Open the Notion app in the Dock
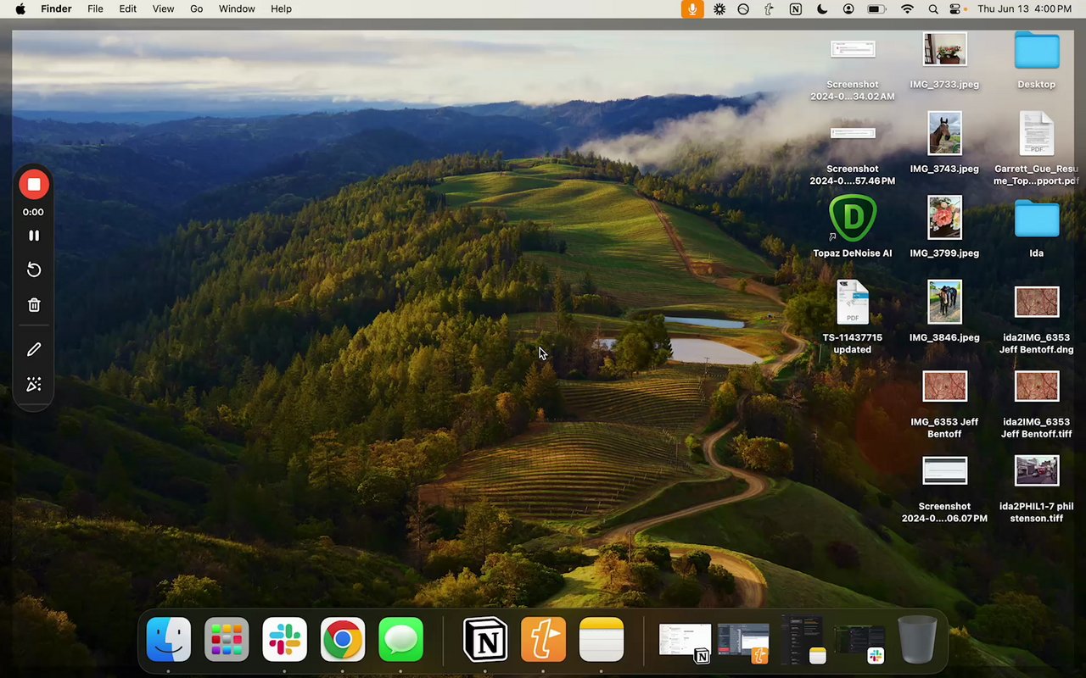This screenshot has width=1086, height=678. [485, 639]
